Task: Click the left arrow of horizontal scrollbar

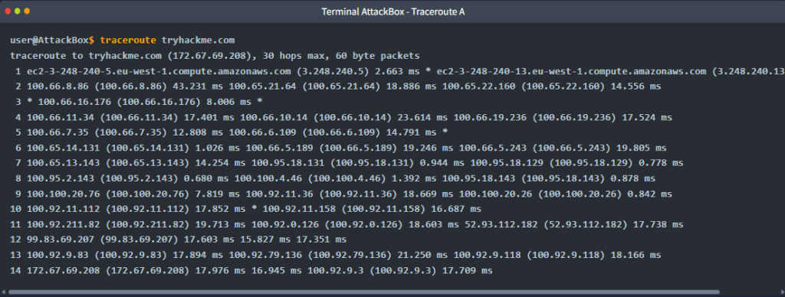Action: point(4,292)
